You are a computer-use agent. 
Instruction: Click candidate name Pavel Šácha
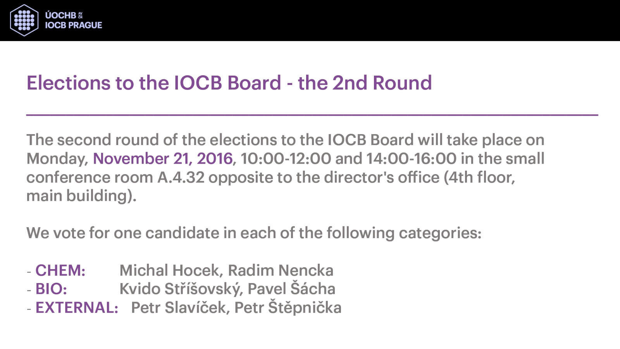pos(291,289)
